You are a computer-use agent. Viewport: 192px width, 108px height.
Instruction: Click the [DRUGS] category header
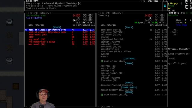[x=129, y=63]
